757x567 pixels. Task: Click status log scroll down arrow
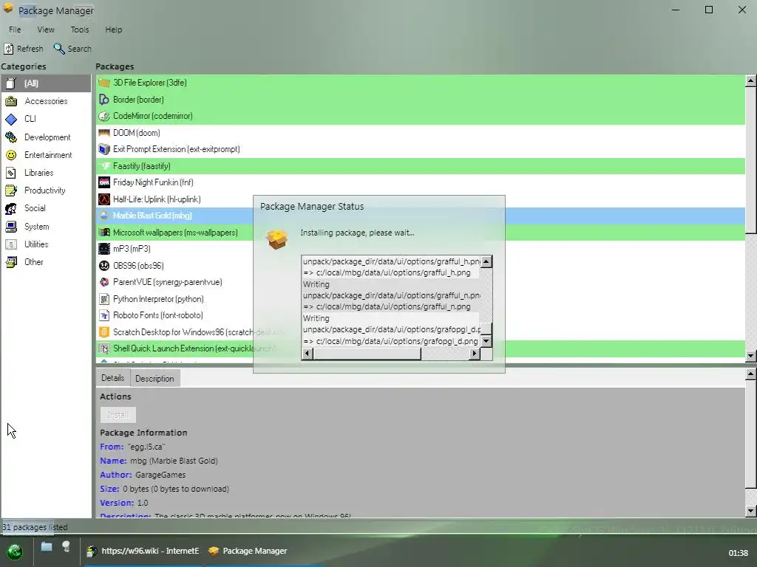[x=486, y=341]
